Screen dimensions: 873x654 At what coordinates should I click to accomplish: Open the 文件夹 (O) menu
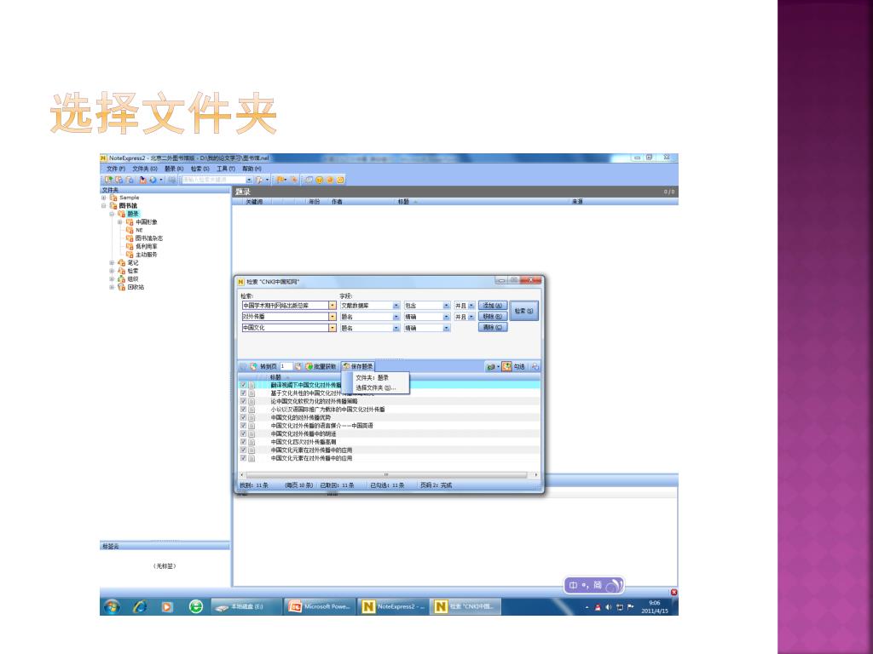145,169
